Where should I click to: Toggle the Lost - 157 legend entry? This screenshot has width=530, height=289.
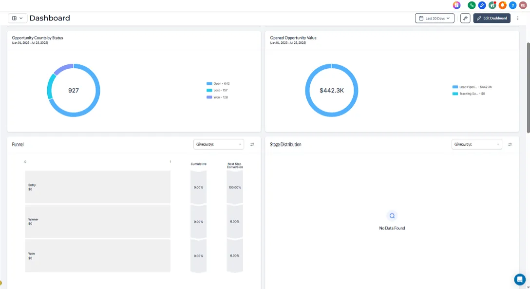click(x=217, y=90)
